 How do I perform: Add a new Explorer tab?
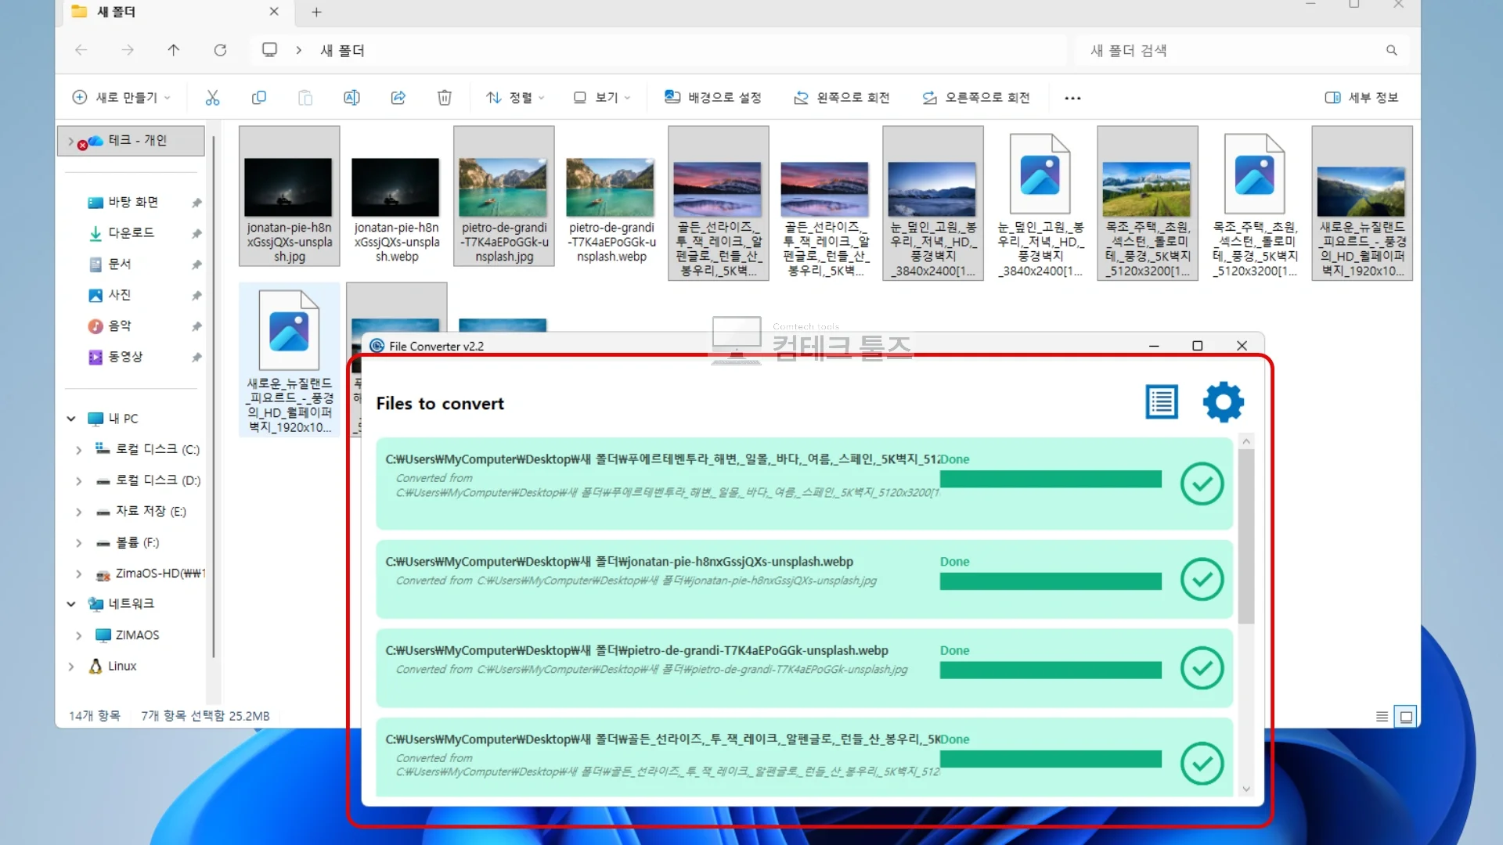(316, 12)
